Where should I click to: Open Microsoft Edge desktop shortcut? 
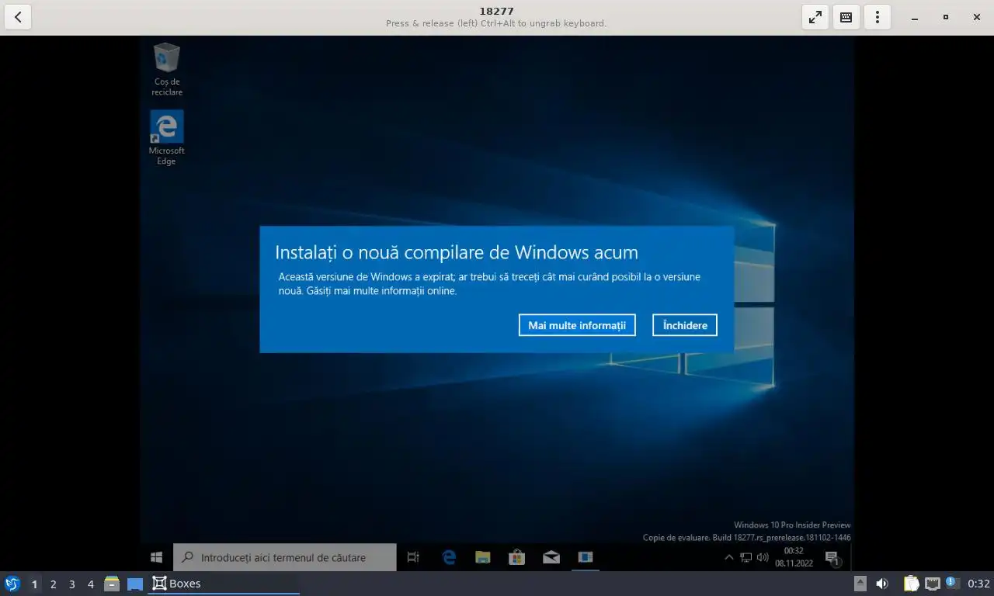[x=166, y=137]
